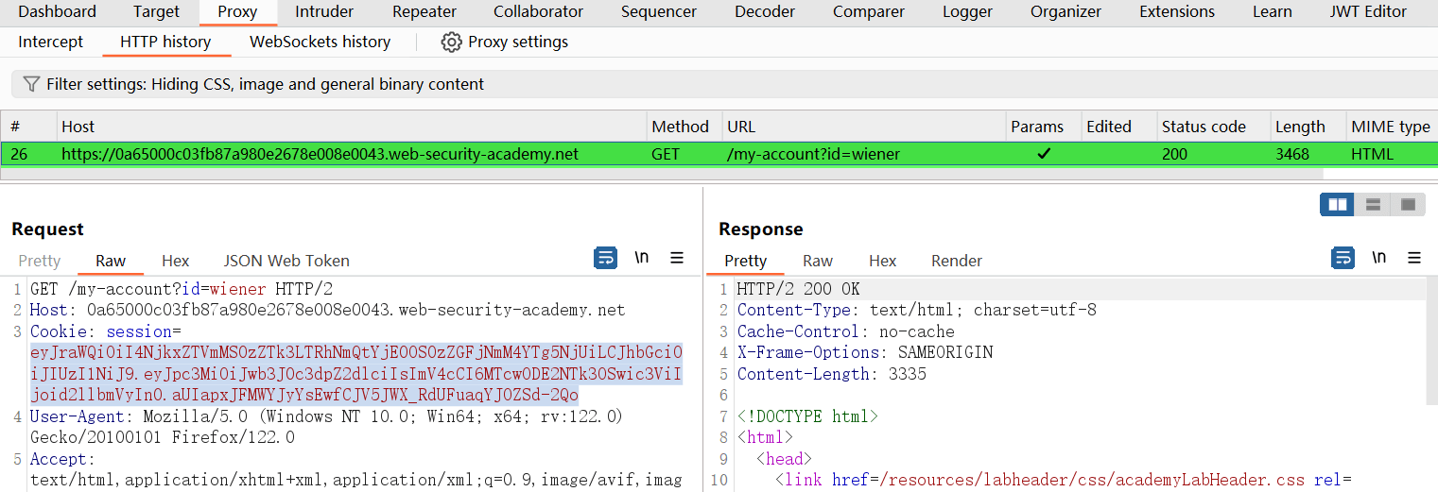Open WebSockets history
This screenshot has width=1438, height=492.
tap(320, 42)
